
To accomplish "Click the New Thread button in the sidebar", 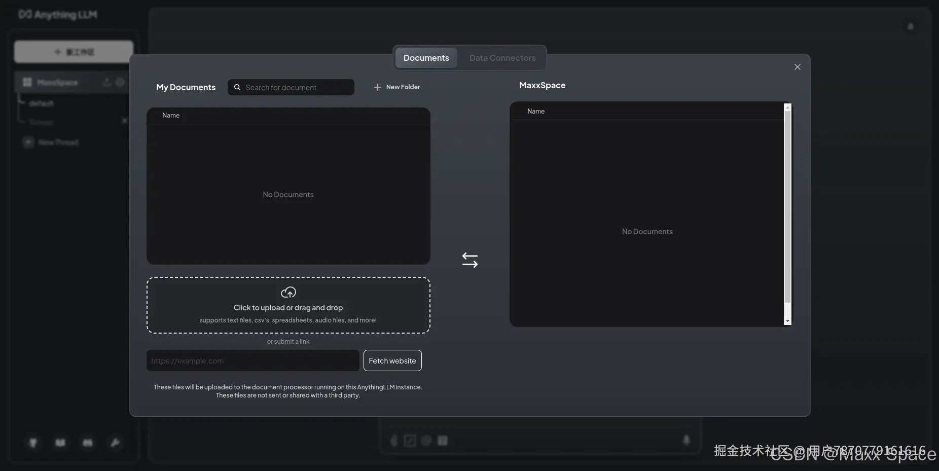I will 51,142.
